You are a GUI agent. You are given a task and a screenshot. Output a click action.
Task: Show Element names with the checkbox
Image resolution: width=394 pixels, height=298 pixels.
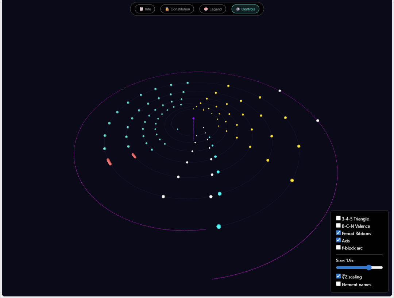(x=338, y=284)
